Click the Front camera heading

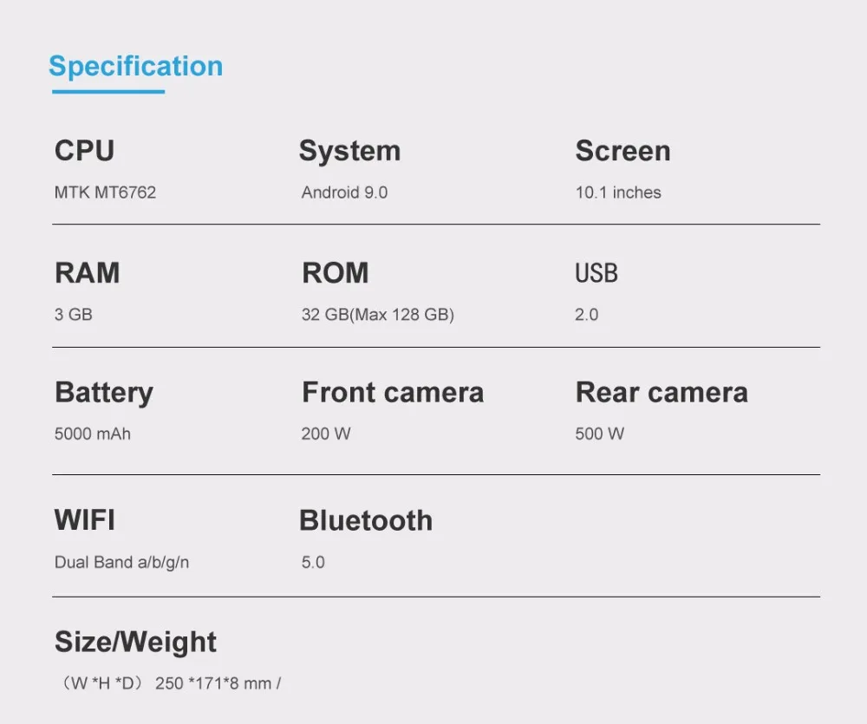click(392, 393)
